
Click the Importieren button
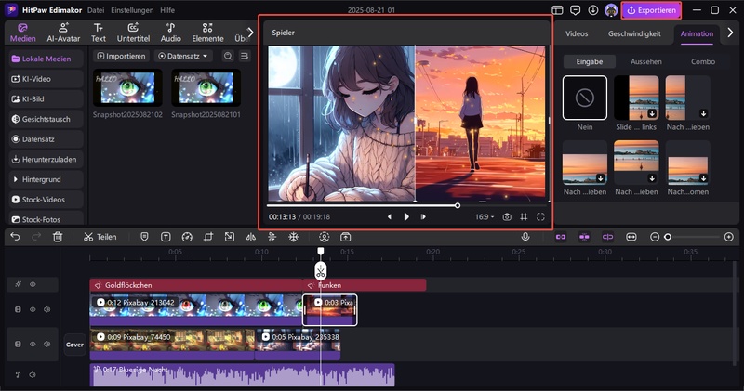pyautogui.click(x=121, y=56)
